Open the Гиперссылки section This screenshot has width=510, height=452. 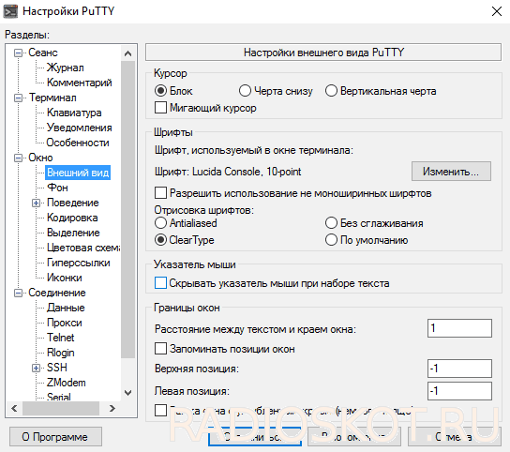(x=79, y=263)
